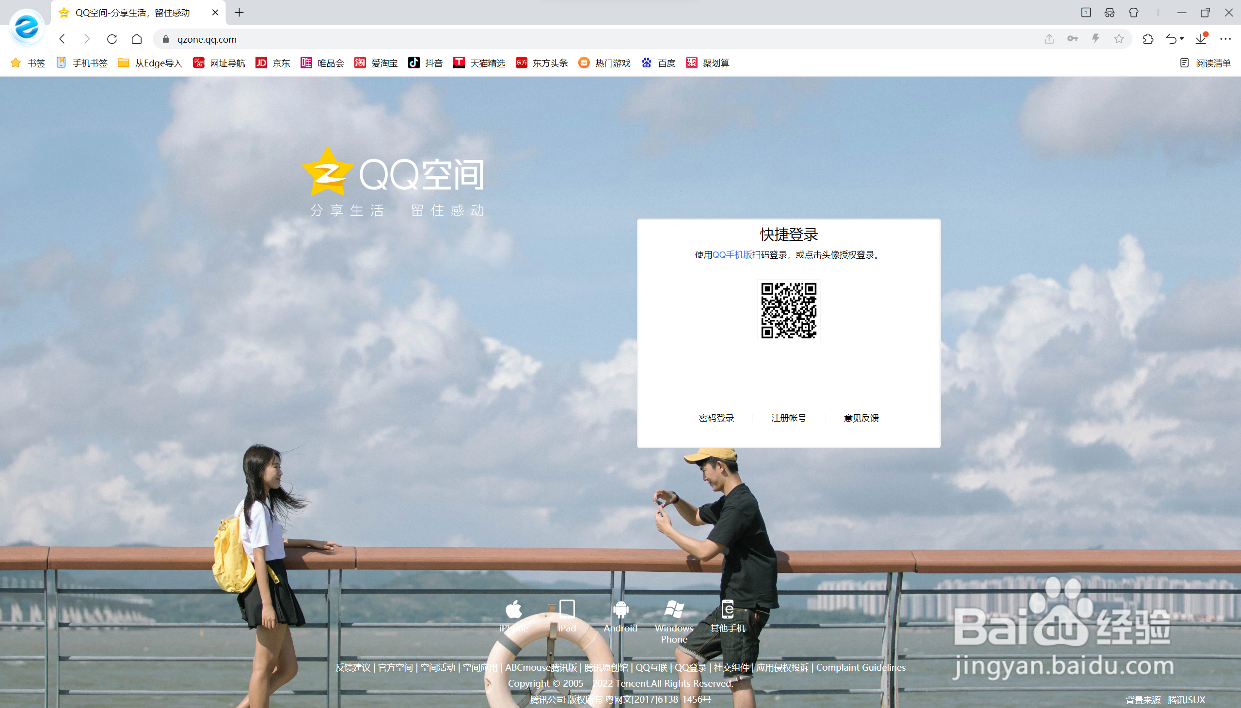The height and width of the screenshot is (708, 1241).
Task: Switch to 密码登录 password login
Action: click(x=716, y=417)
